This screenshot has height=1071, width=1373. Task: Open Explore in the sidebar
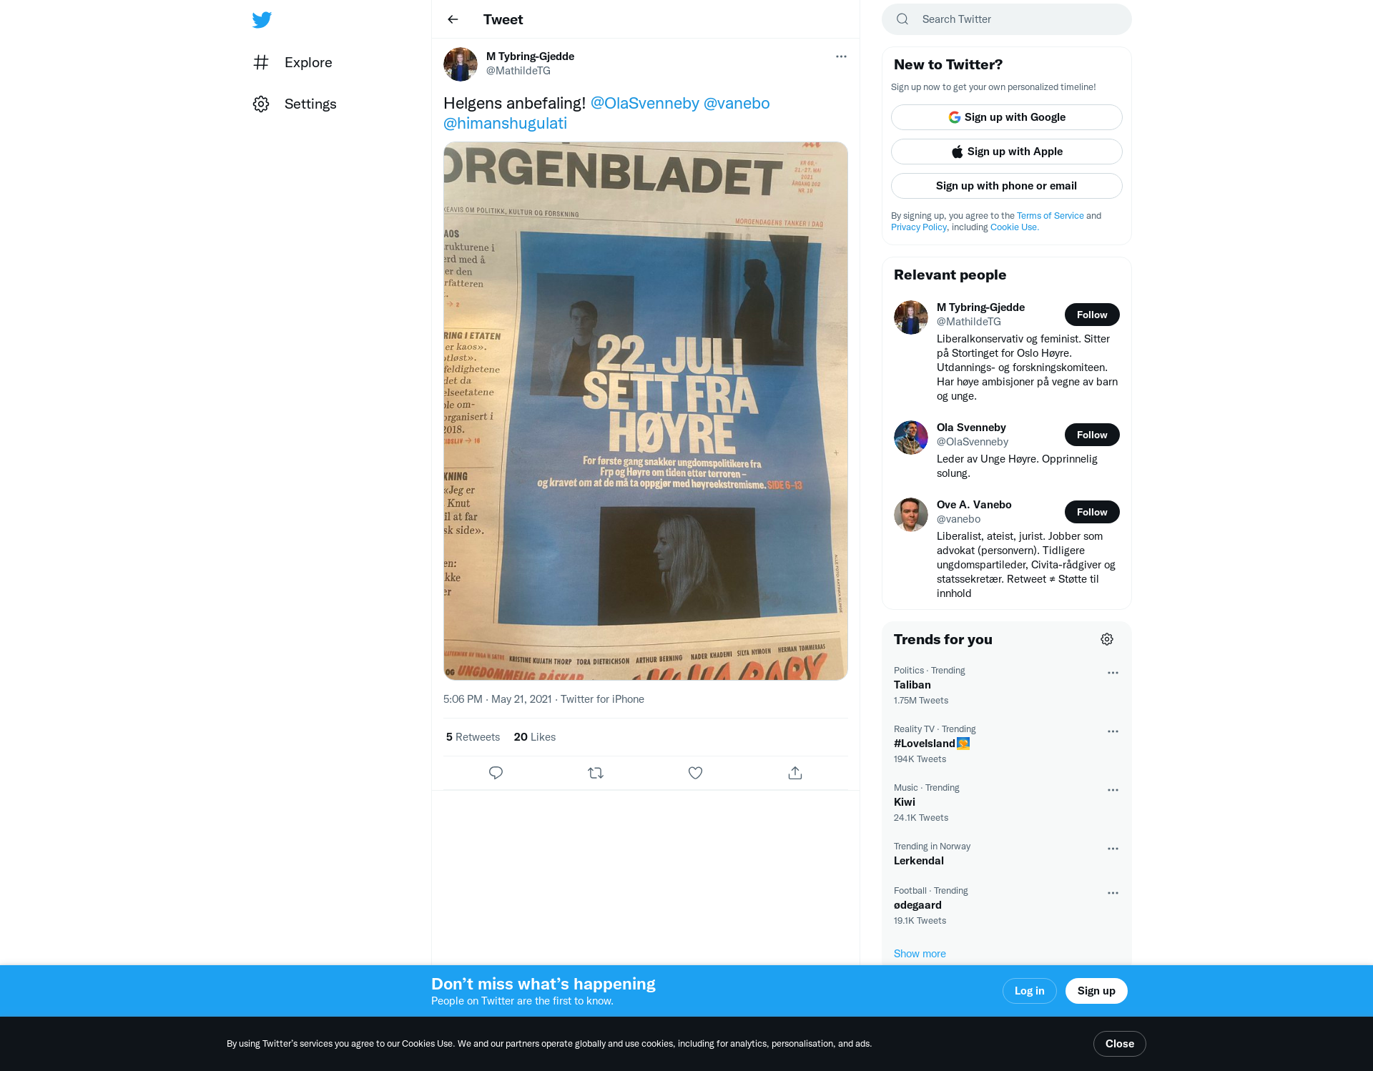pyautogui.click(x=292, y=62)
